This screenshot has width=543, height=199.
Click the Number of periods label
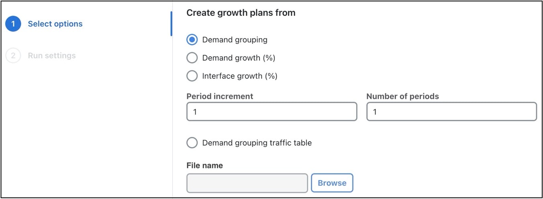(x=402, y=96)
